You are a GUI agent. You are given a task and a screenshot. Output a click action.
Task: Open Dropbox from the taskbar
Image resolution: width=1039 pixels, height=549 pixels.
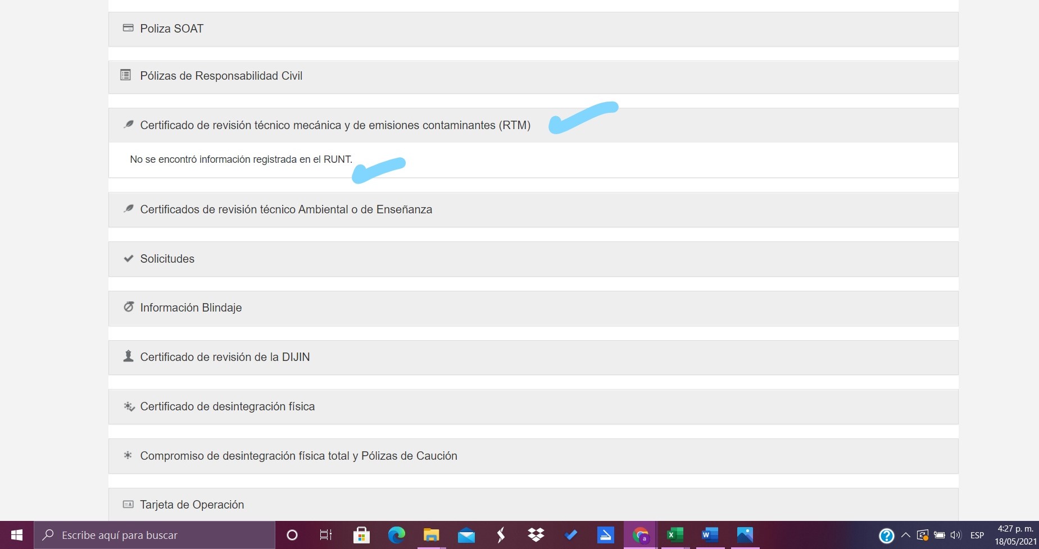point(536,535)
